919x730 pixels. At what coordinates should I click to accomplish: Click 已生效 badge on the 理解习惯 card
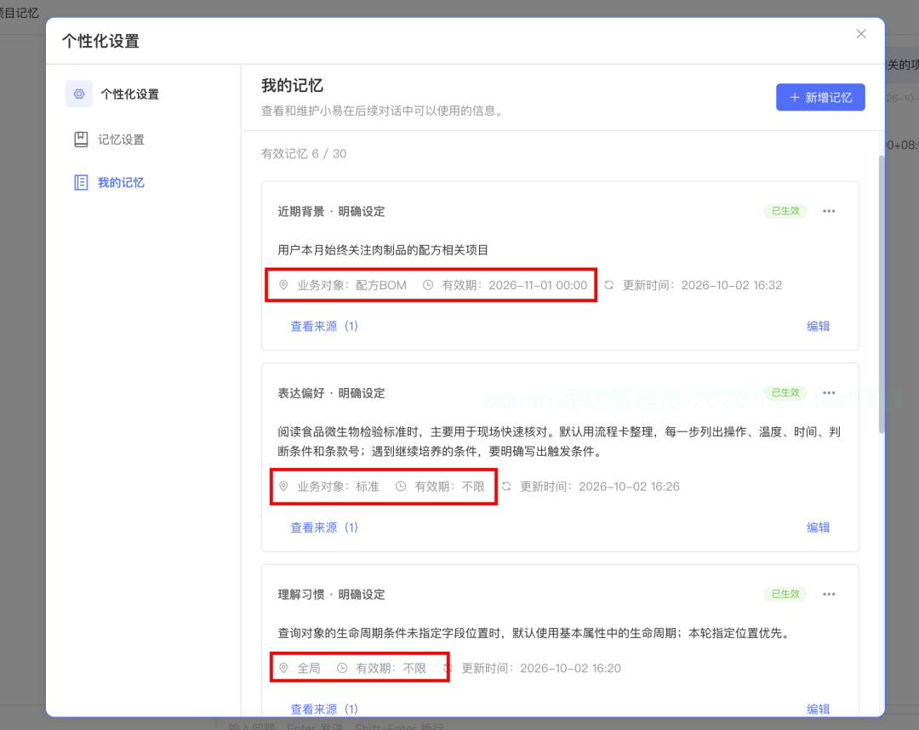tap(785, 594)
